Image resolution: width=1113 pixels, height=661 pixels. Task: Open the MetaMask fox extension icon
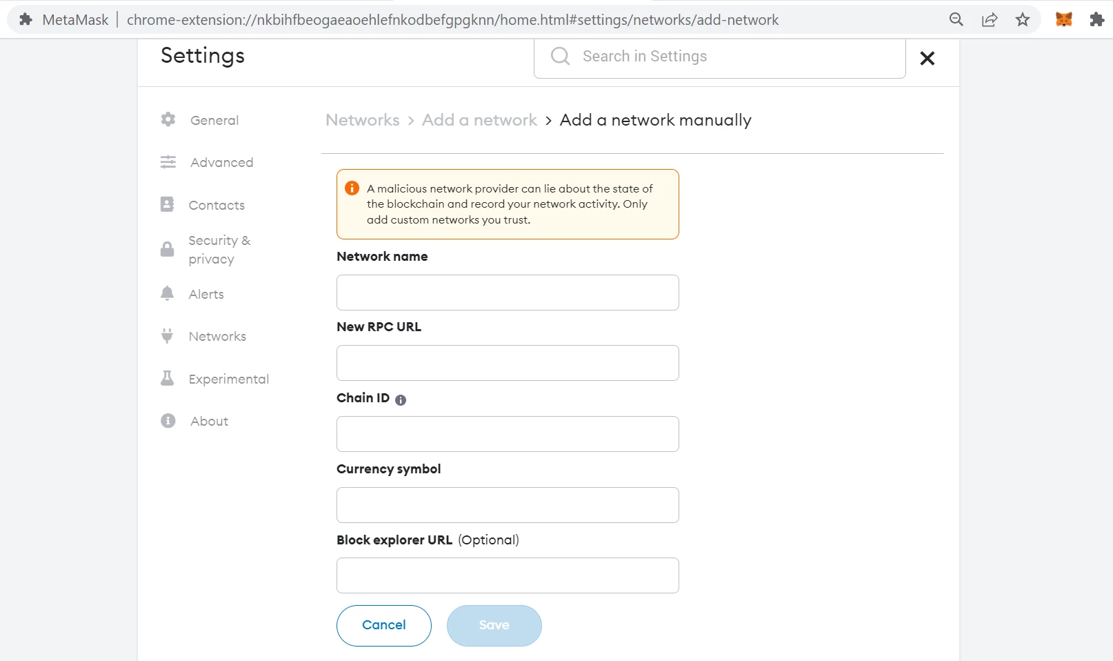1064,19
